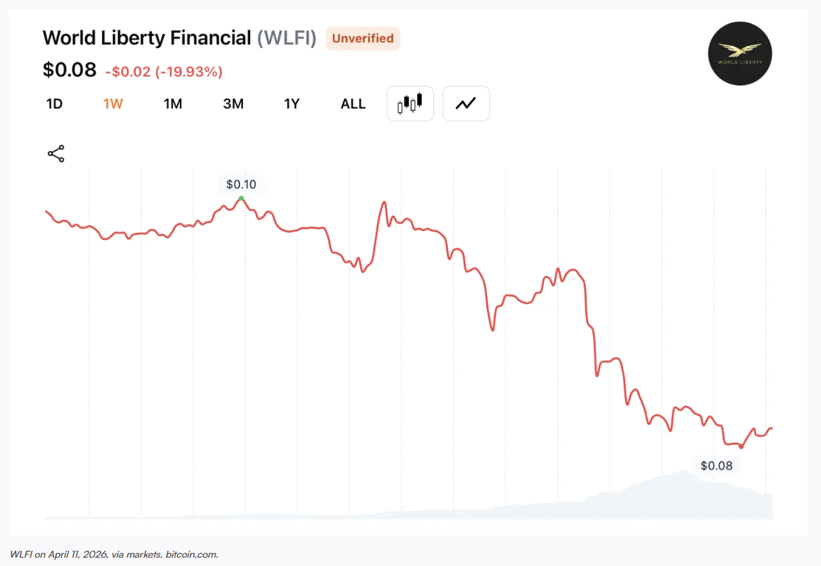Viewport: 821px width, 566px height.
Task: Click the share icon above chart
Action: (56, 154)
